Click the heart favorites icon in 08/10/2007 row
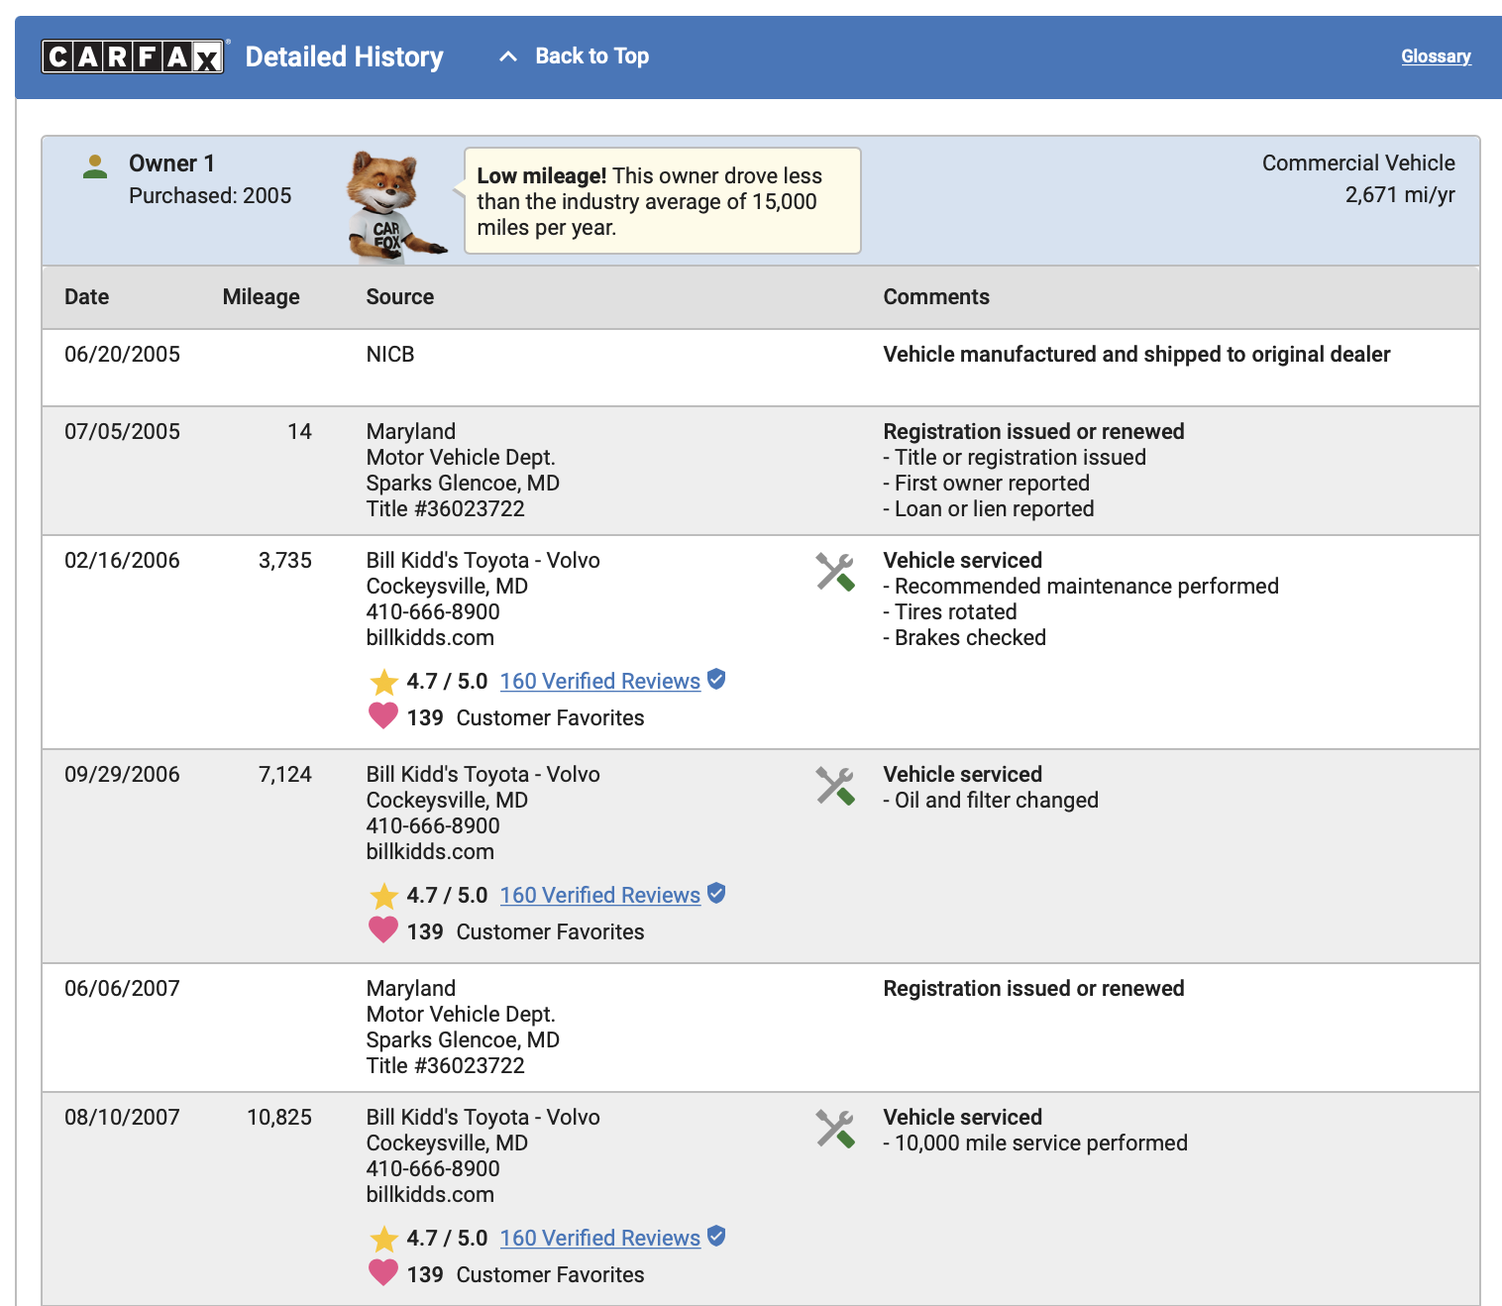 coord(383,1272)
